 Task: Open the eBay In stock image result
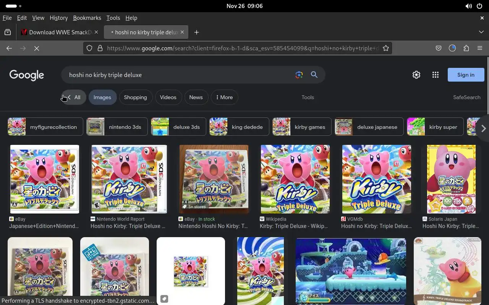point(214,179)
